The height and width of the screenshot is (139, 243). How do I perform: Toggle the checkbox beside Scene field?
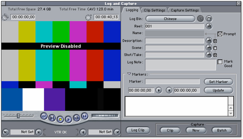coord(215,48)
